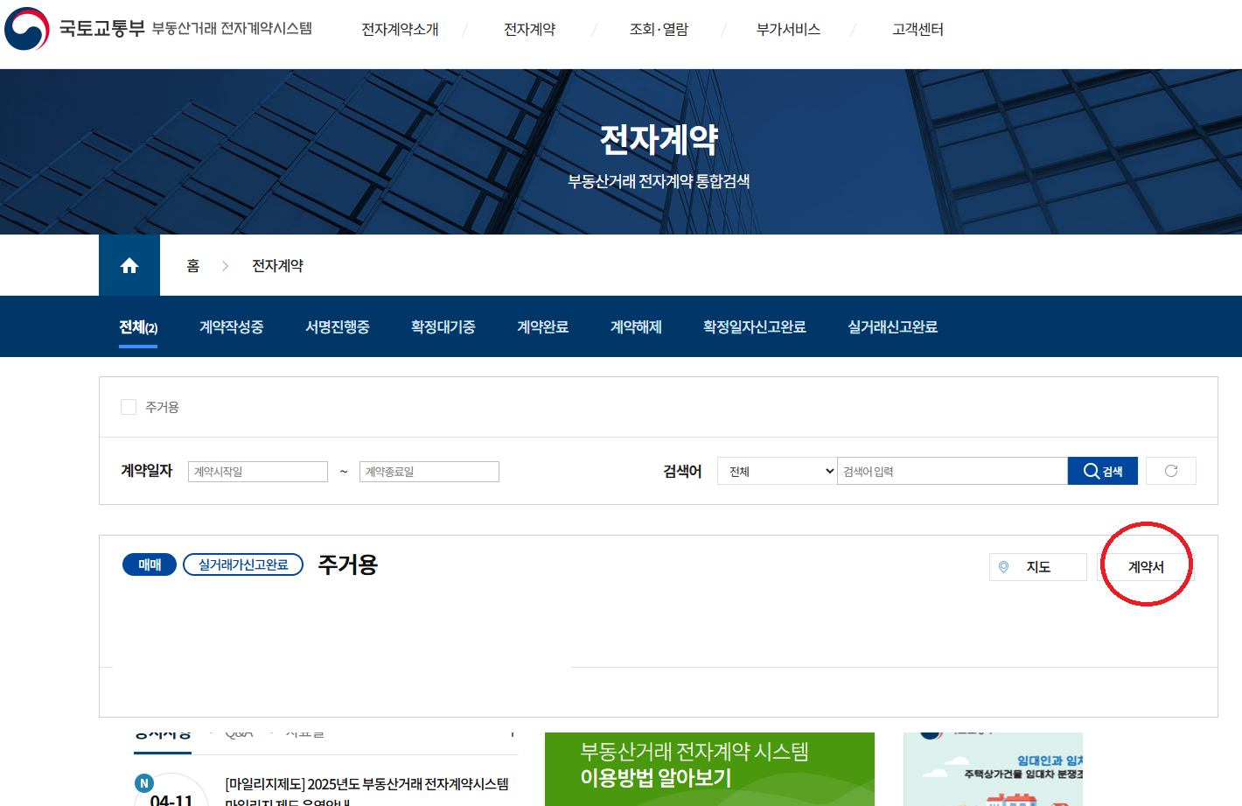Select the 전체(2) tab

pos(138,327)
